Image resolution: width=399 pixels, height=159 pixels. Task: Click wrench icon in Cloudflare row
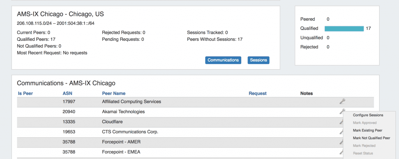[341, 122]
